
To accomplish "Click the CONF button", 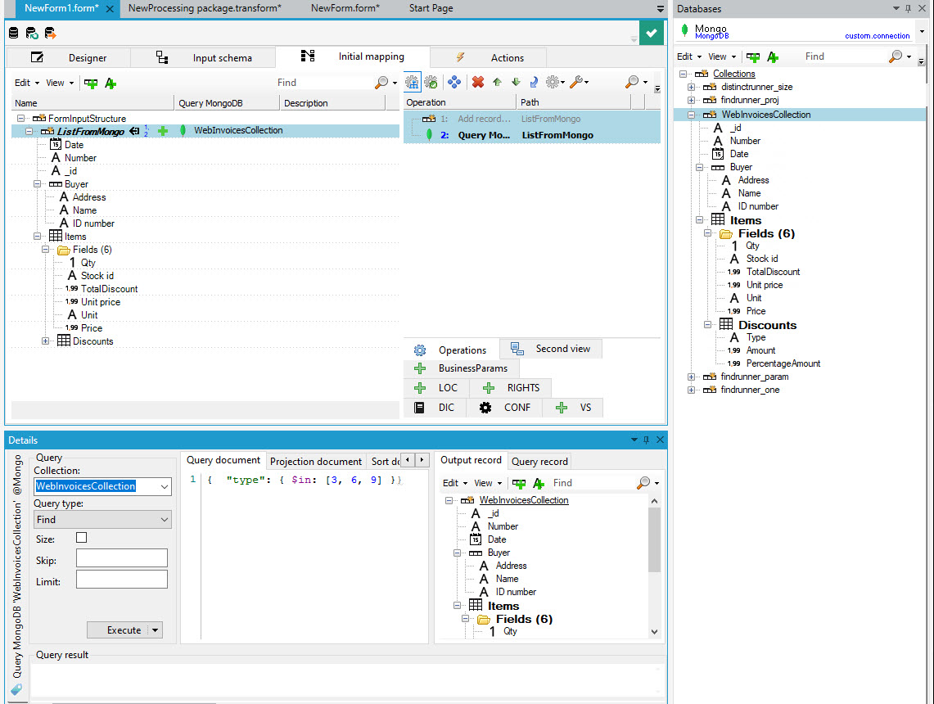I will [x=505, y=408].
